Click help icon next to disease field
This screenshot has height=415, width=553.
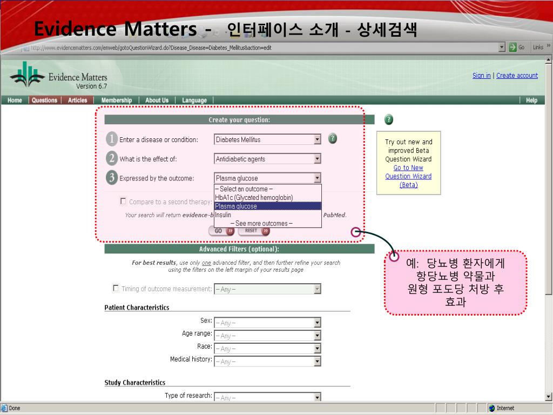click(x=332, y=138)
